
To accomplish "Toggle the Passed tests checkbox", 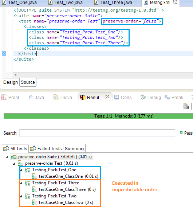I will pos(181,133).
